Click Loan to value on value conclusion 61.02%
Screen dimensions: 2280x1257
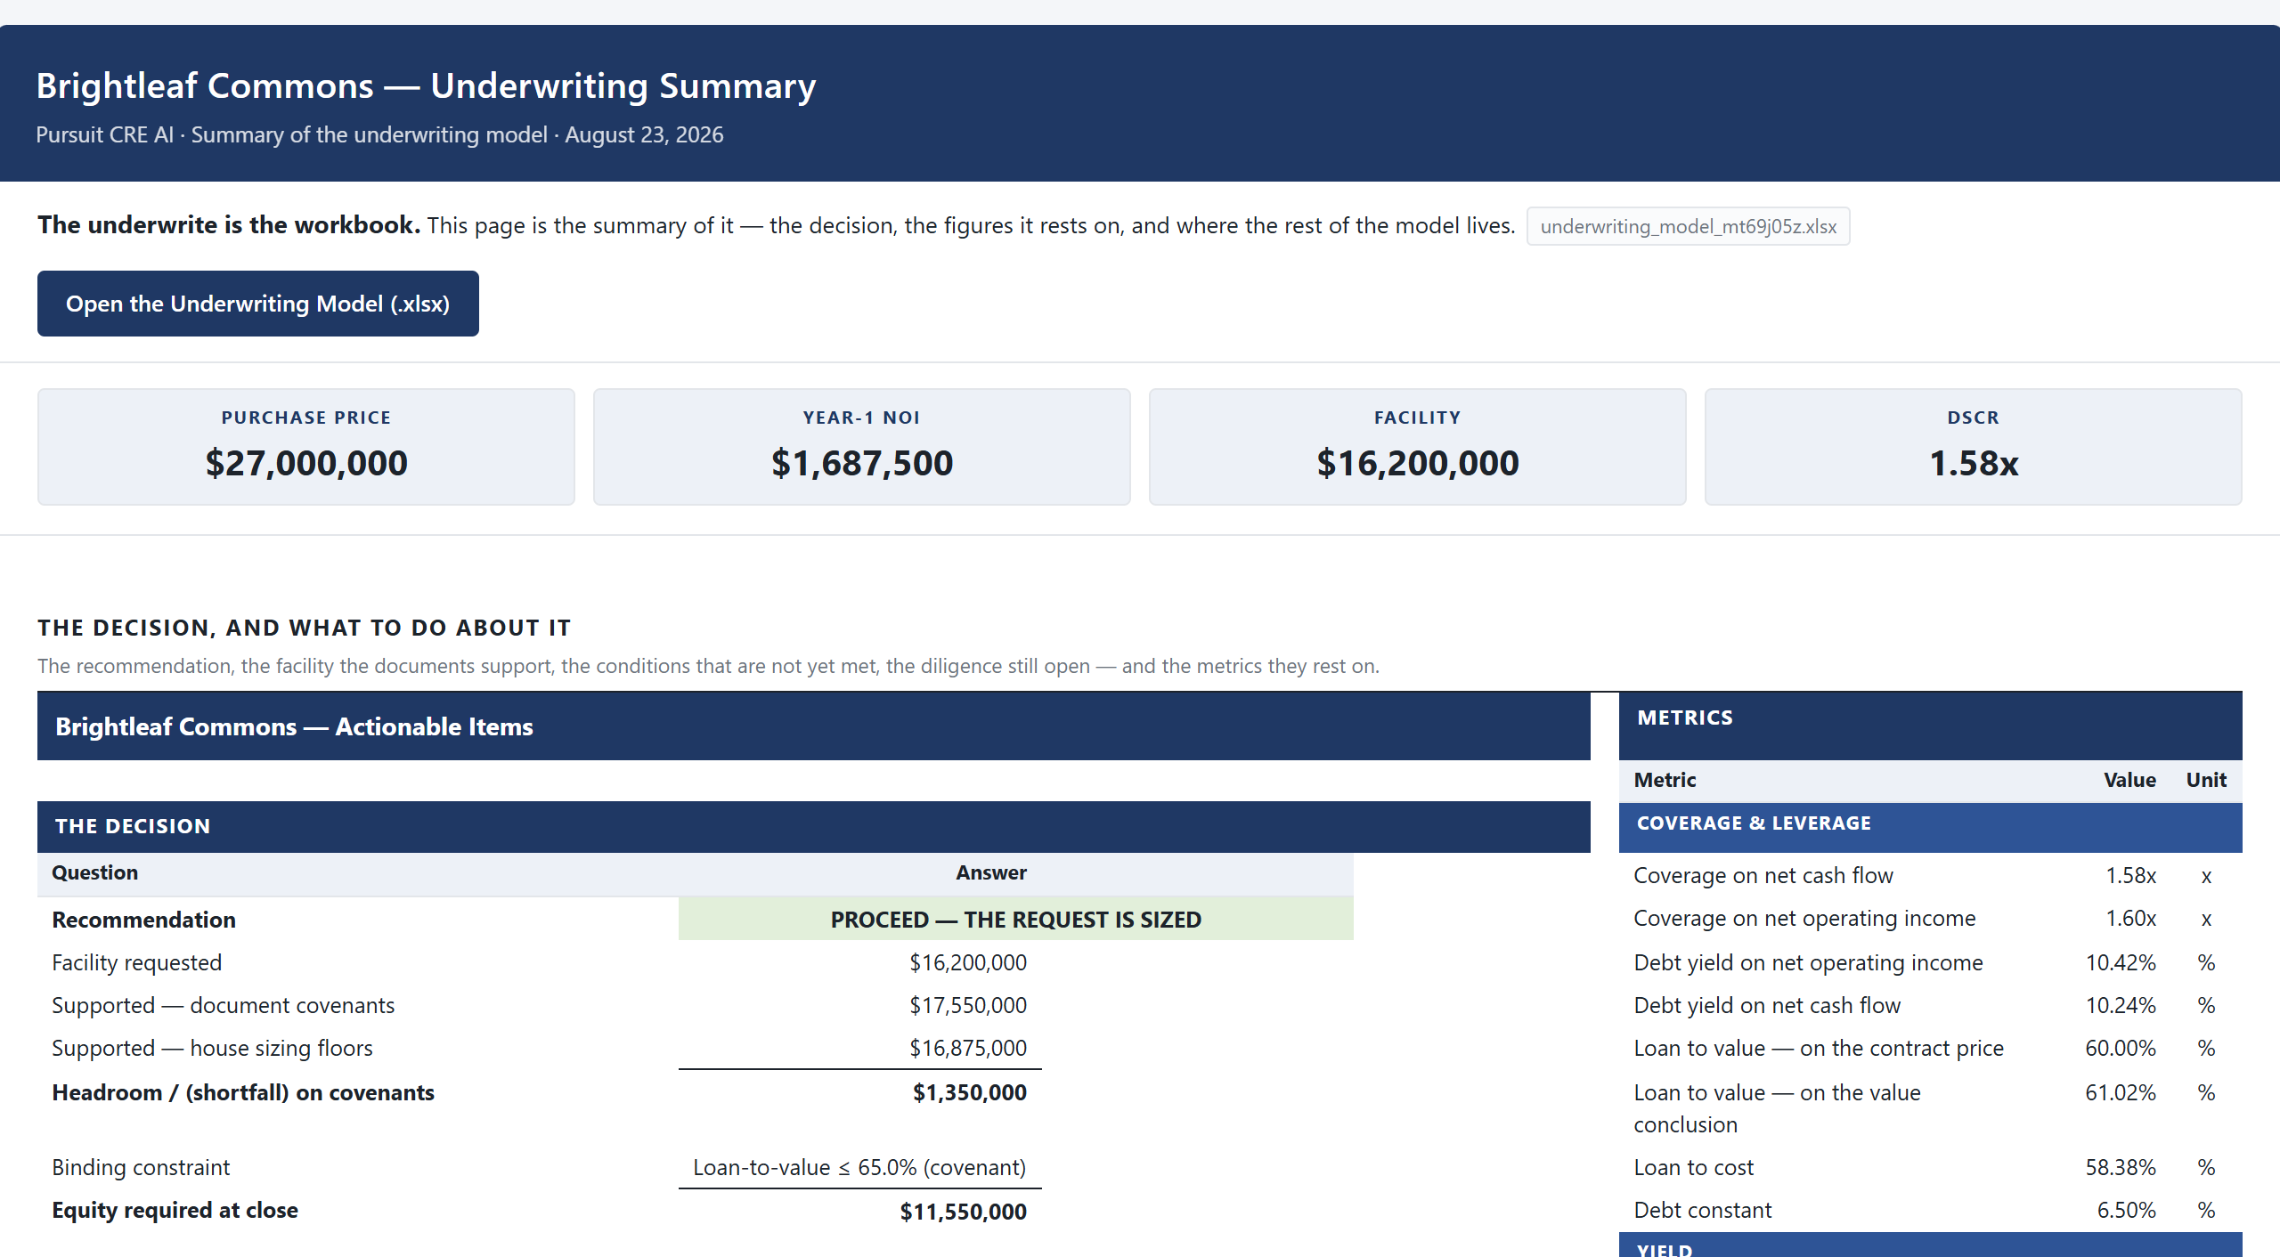[2121, 1092]
